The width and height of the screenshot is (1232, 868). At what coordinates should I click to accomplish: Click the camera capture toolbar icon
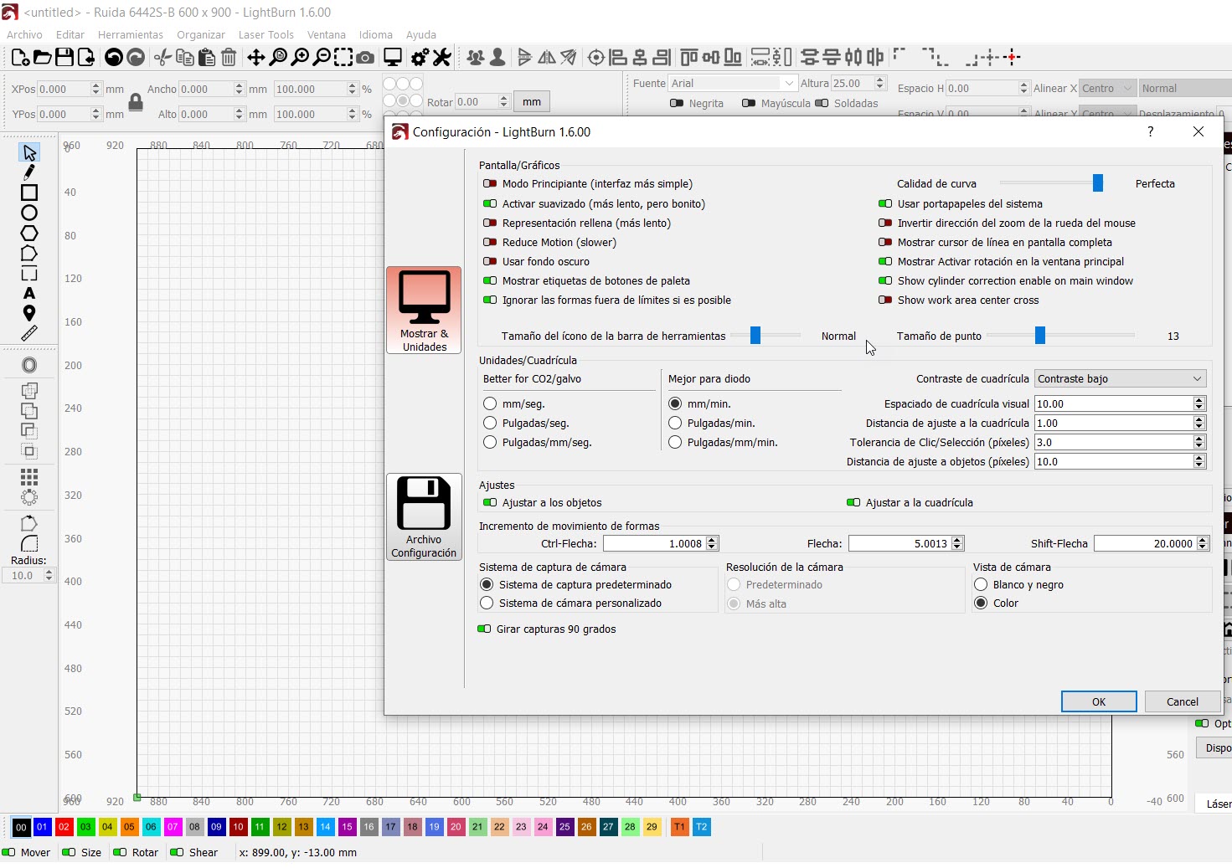click(x=365, y=57)
